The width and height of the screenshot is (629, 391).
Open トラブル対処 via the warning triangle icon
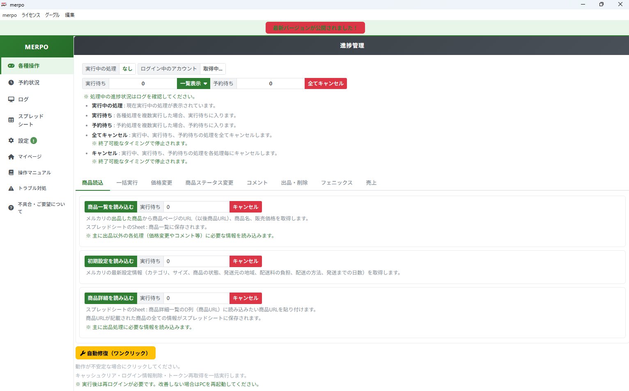coord(11,188)
